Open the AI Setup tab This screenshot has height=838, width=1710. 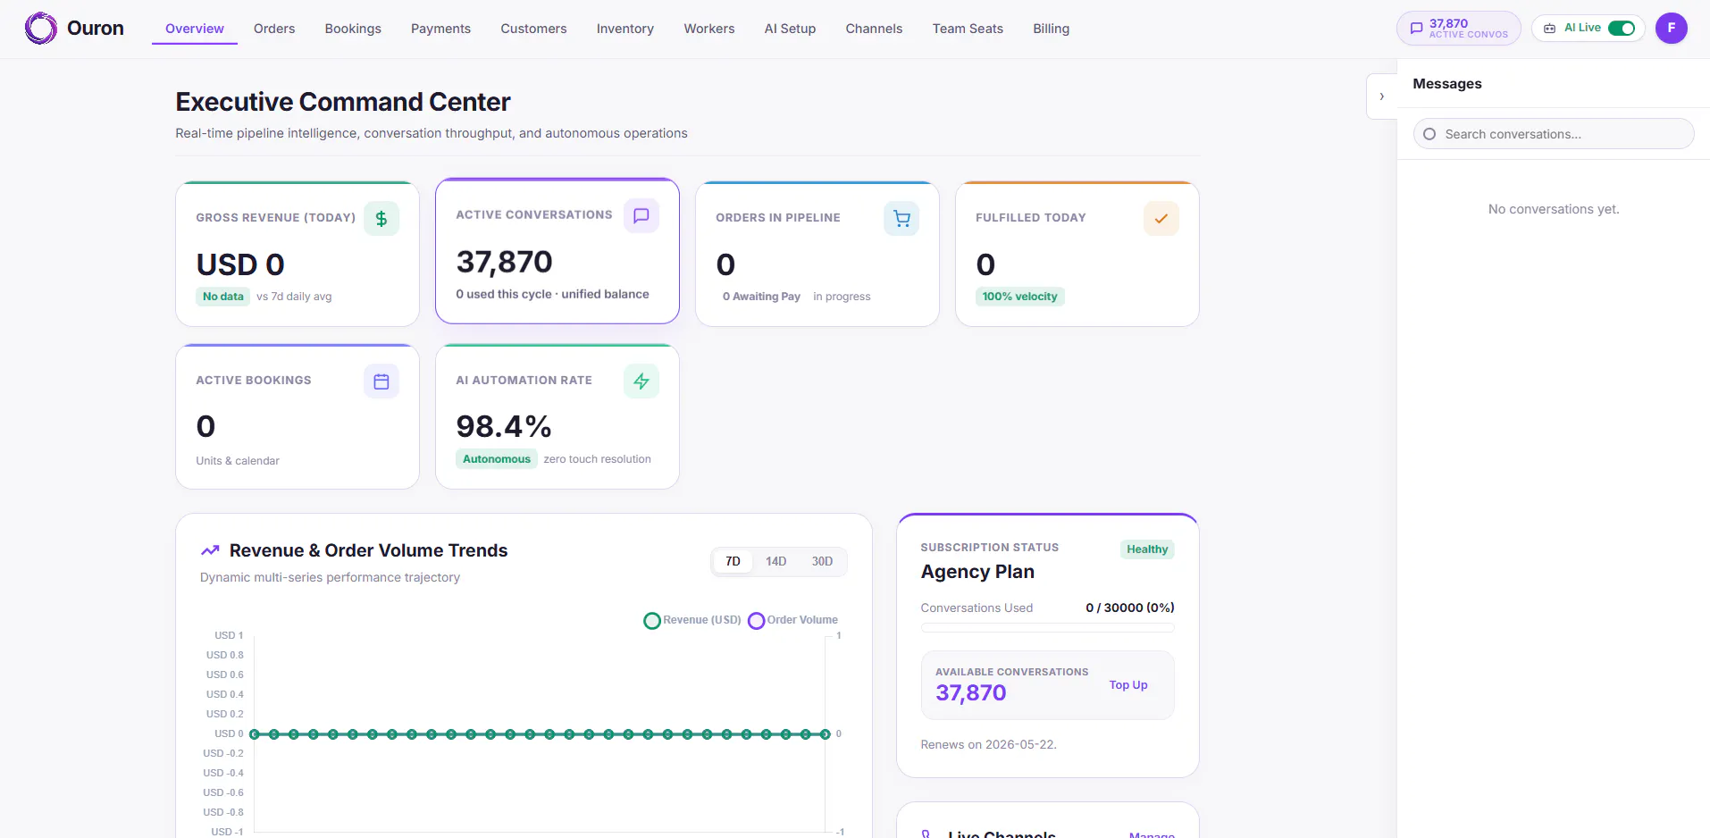pyautogui.click(x=790, y=29)
